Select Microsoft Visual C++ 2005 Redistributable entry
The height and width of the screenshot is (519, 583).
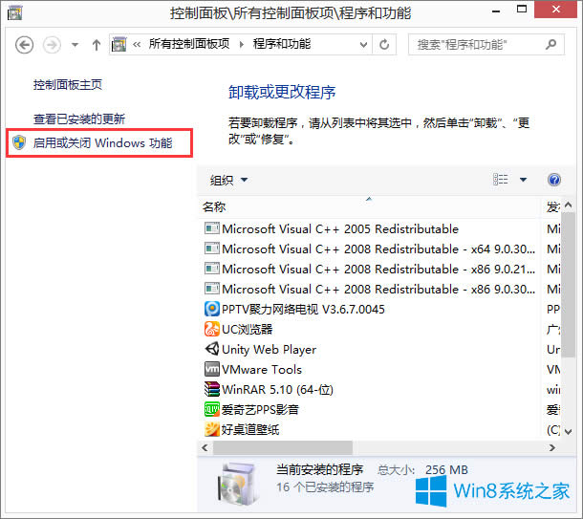(x=339, y=228)
